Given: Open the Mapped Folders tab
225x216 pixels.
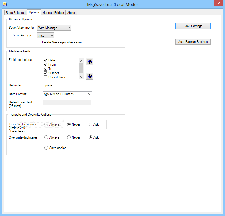Looking at the screenshot, I should [x=53, y=13].
